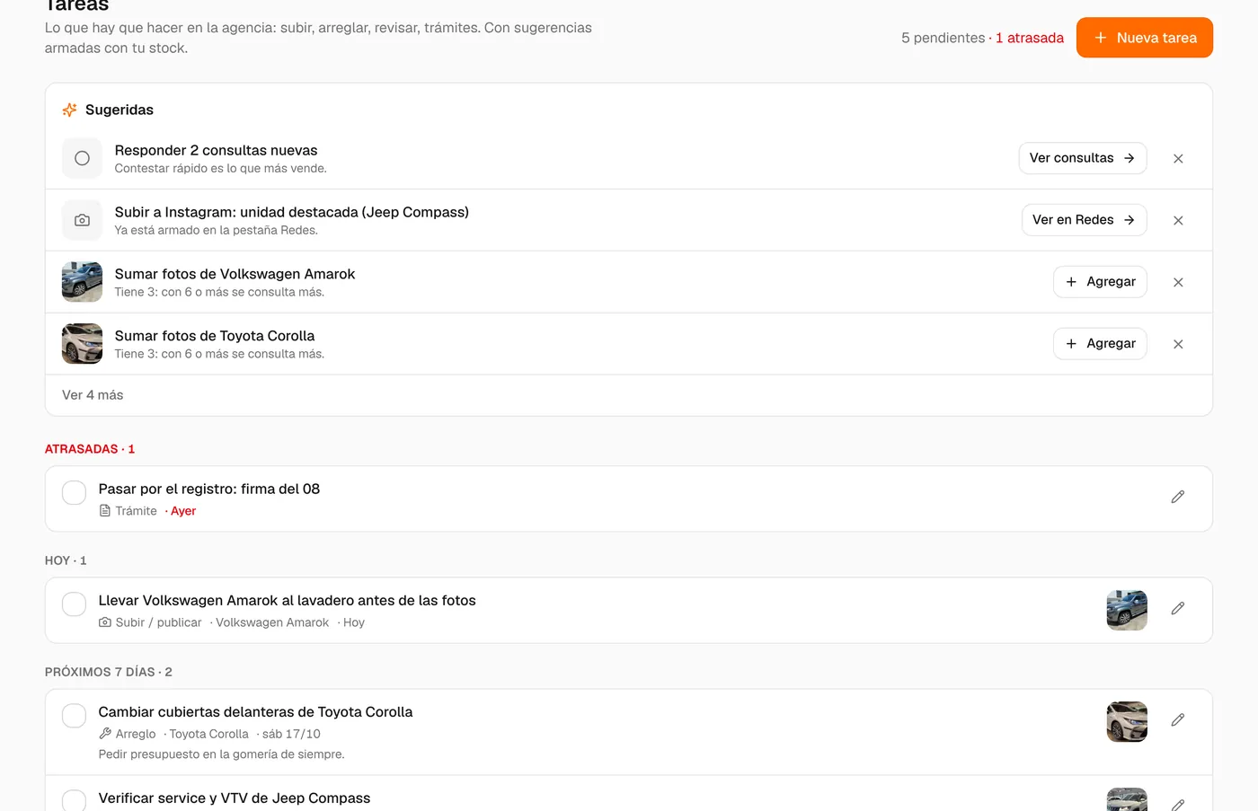Dismiss the Sumar fotos de Toyota Corolla suggestion
This screenshot has width=1258, height=811.
point(1178,344)
